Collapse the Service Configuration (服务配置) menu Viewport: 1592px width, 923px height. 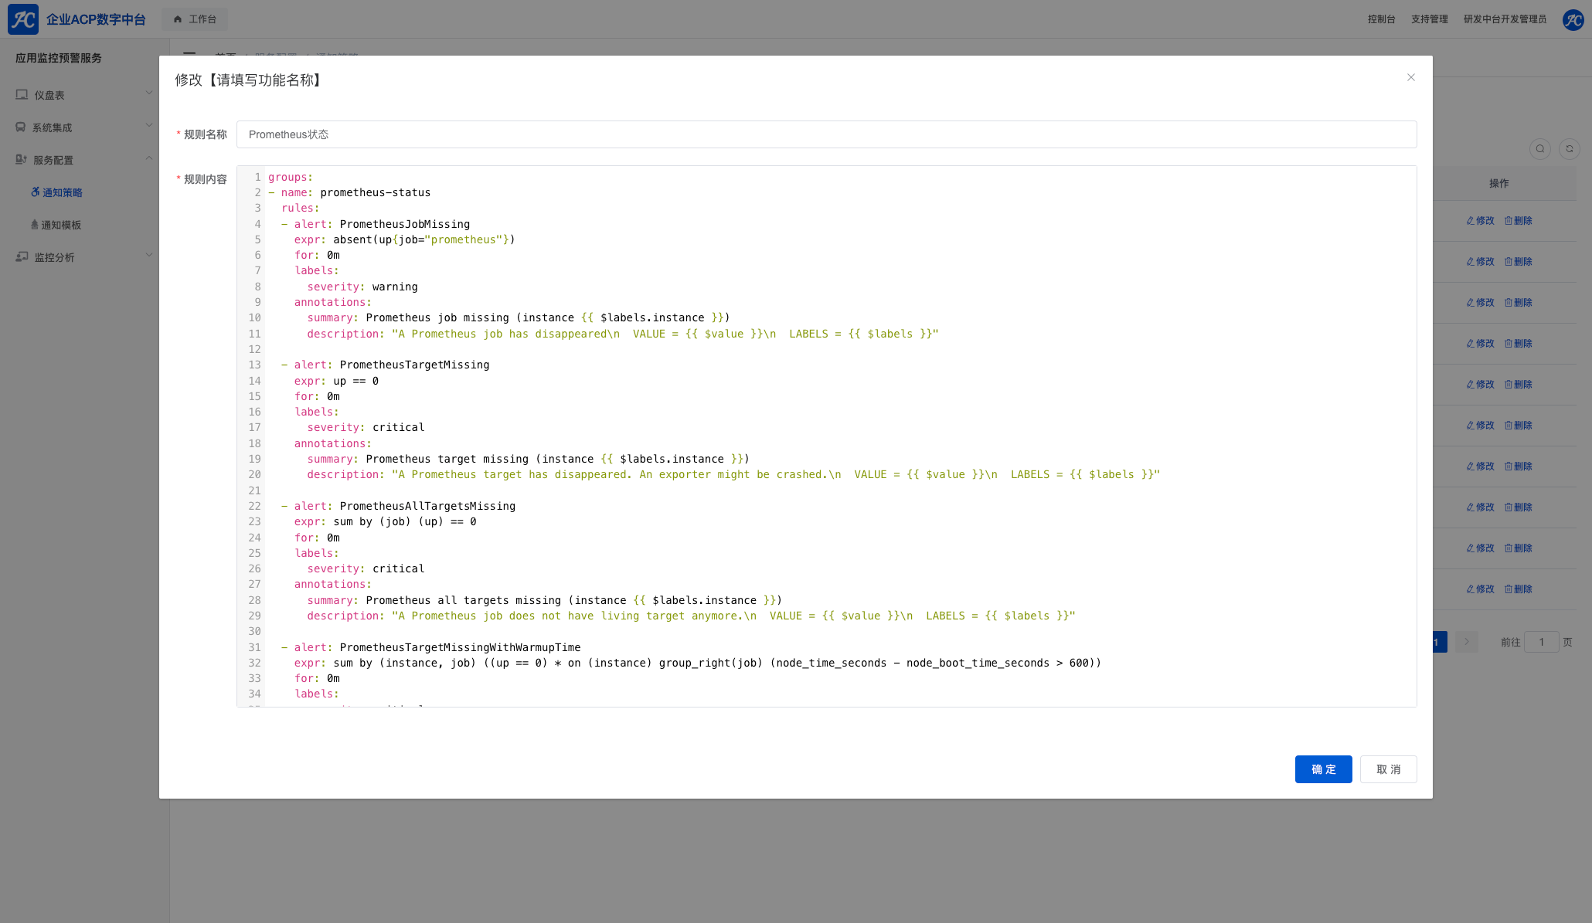click(x=149, y=158)
